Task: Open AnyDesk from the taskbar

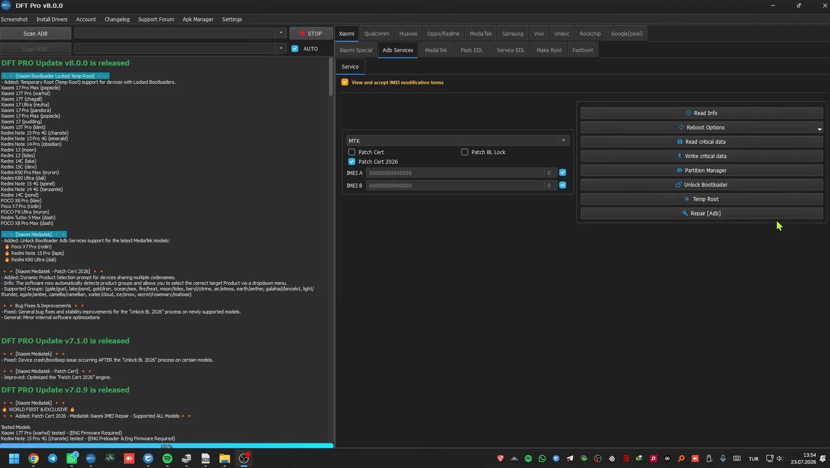Action: click(x=129, y=458)
